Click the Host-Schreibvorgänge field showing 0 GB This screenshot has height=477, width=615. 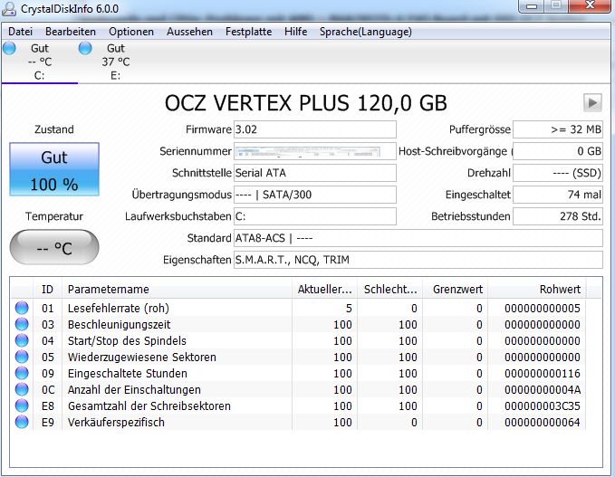pos(558,151)
